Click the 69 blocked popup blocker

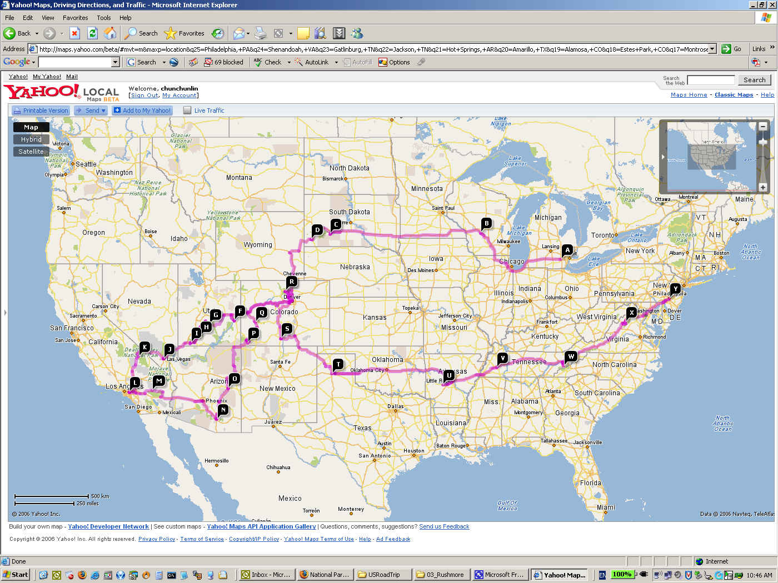223,62
